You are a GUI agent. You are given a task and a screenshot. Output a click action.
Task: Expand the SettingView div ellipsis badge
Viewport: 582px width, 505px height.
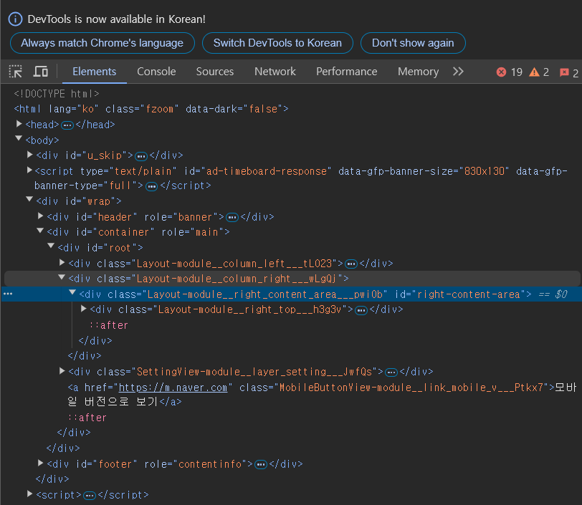391,372
